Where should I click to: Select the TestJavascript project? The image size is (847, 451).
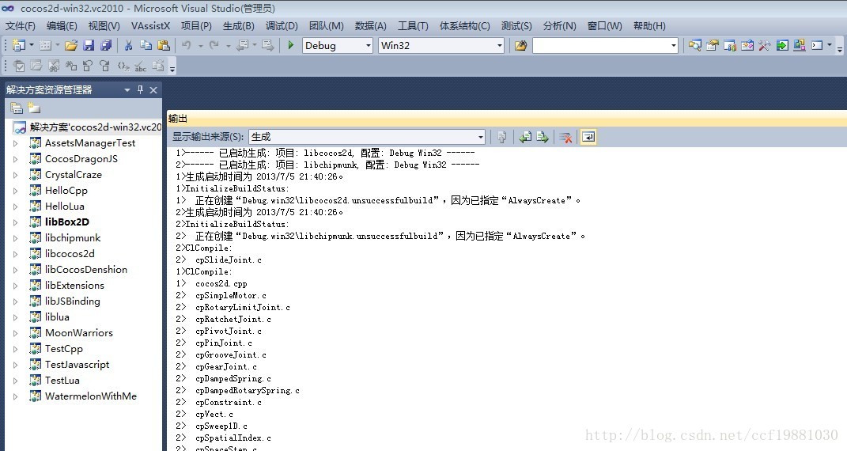coord(78,365)
